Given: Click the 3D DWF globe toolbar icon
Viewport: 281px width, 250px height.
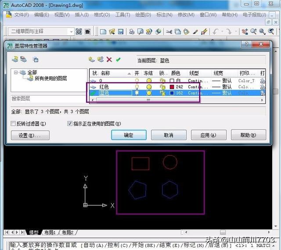Looking at the screenshot, I should tap(158, 32).
